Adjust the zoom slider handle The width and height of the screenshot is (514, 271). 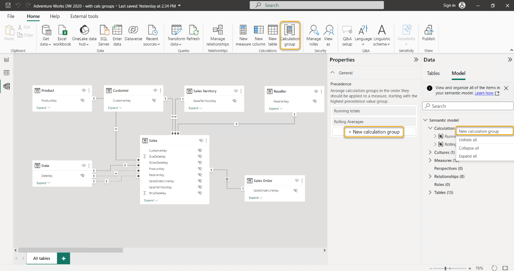pyautogui.click(x=445, y=268)
